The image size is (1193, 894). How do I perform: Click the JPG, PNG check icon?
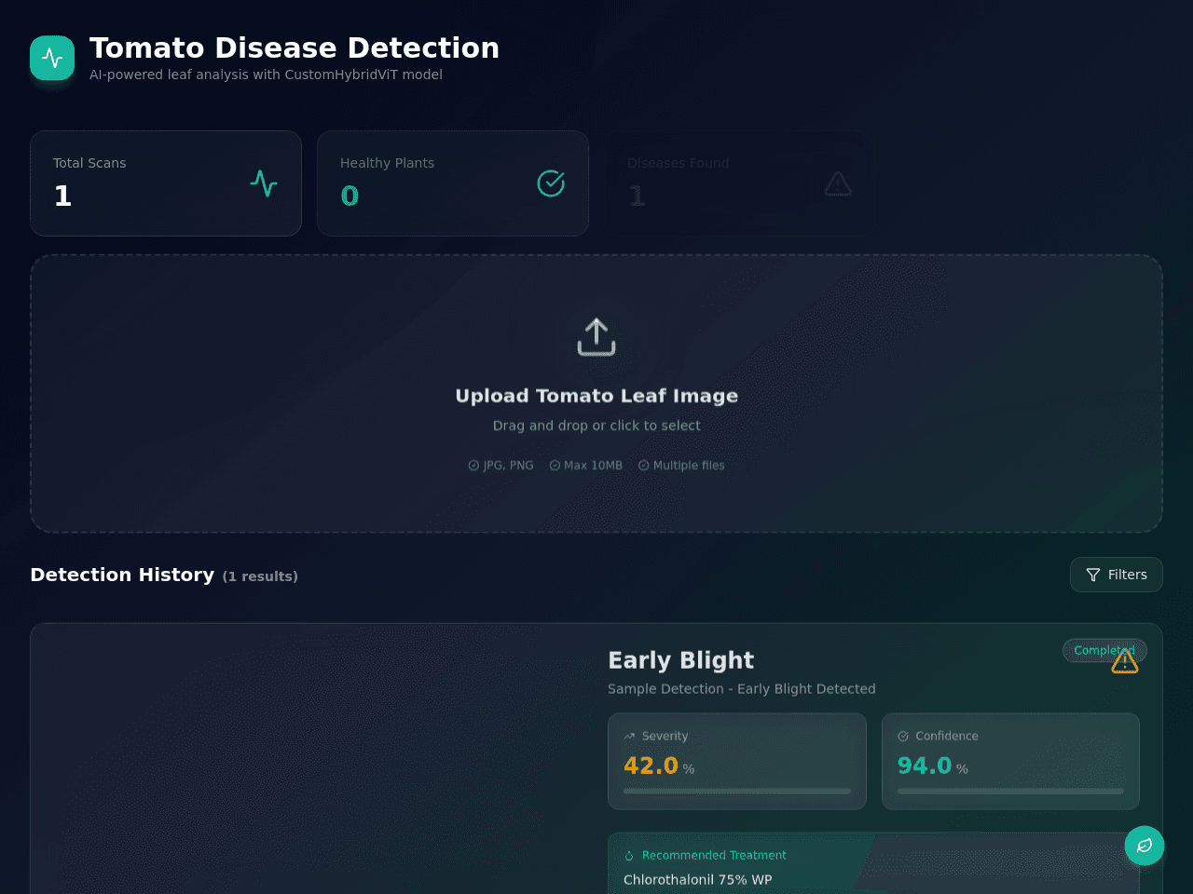click(x=473, y=466)
